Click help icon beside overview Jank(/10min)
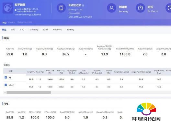 tap(31, 49)
